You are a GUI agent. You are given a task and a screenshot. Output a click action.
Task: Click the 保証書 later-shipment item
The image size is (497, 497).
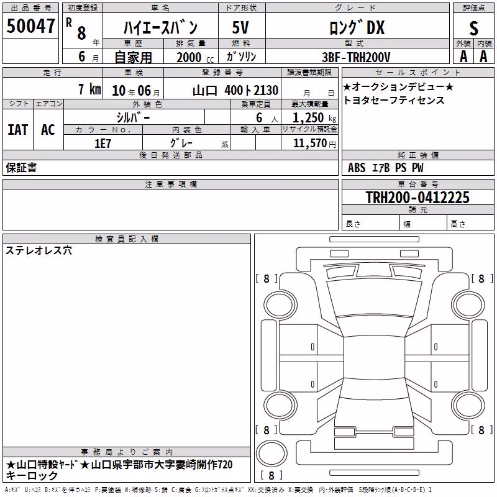coord(21,168)
